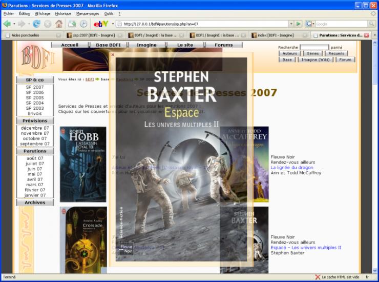The width and height of the screenshot is (379, 282).
Task: Open the Envois sidebar link
Action: tap(35, 113)
